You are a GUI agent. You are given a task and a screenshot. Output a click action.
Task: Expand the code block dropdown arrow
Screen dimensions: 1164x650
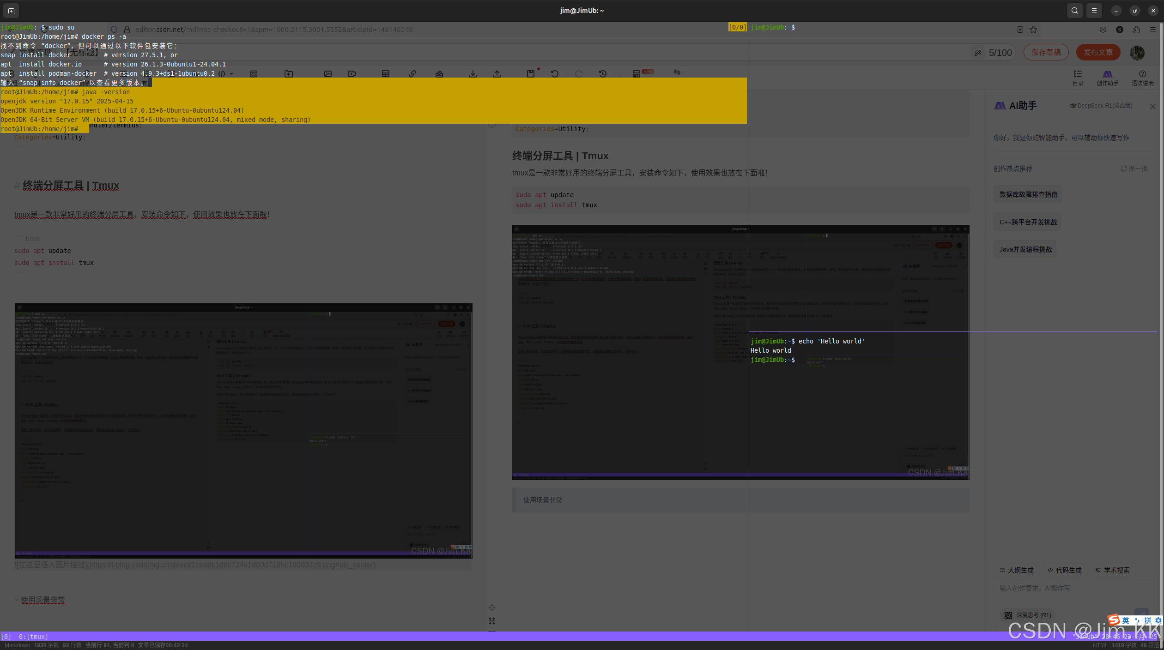pos(231,74)
